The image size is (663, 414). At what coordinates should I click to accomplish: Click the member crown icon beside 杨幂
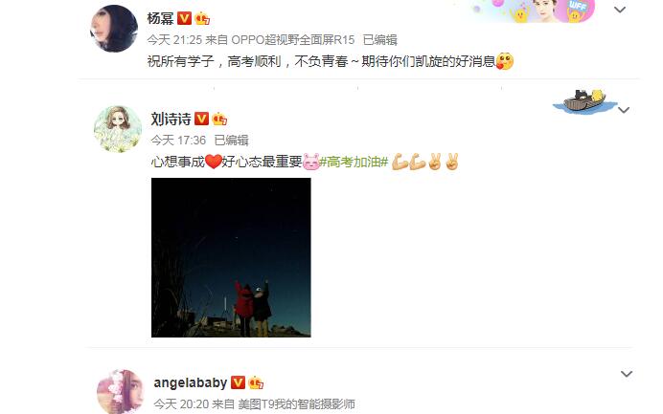[x=202, y=18]
